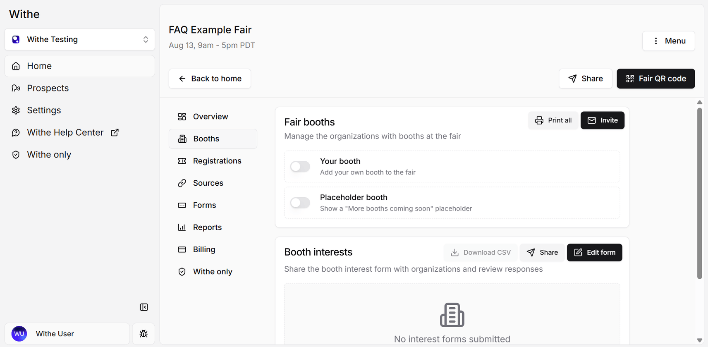Click the Print all button
The height and width of the screenshot is (347, 708).
[x=553, y=120]
